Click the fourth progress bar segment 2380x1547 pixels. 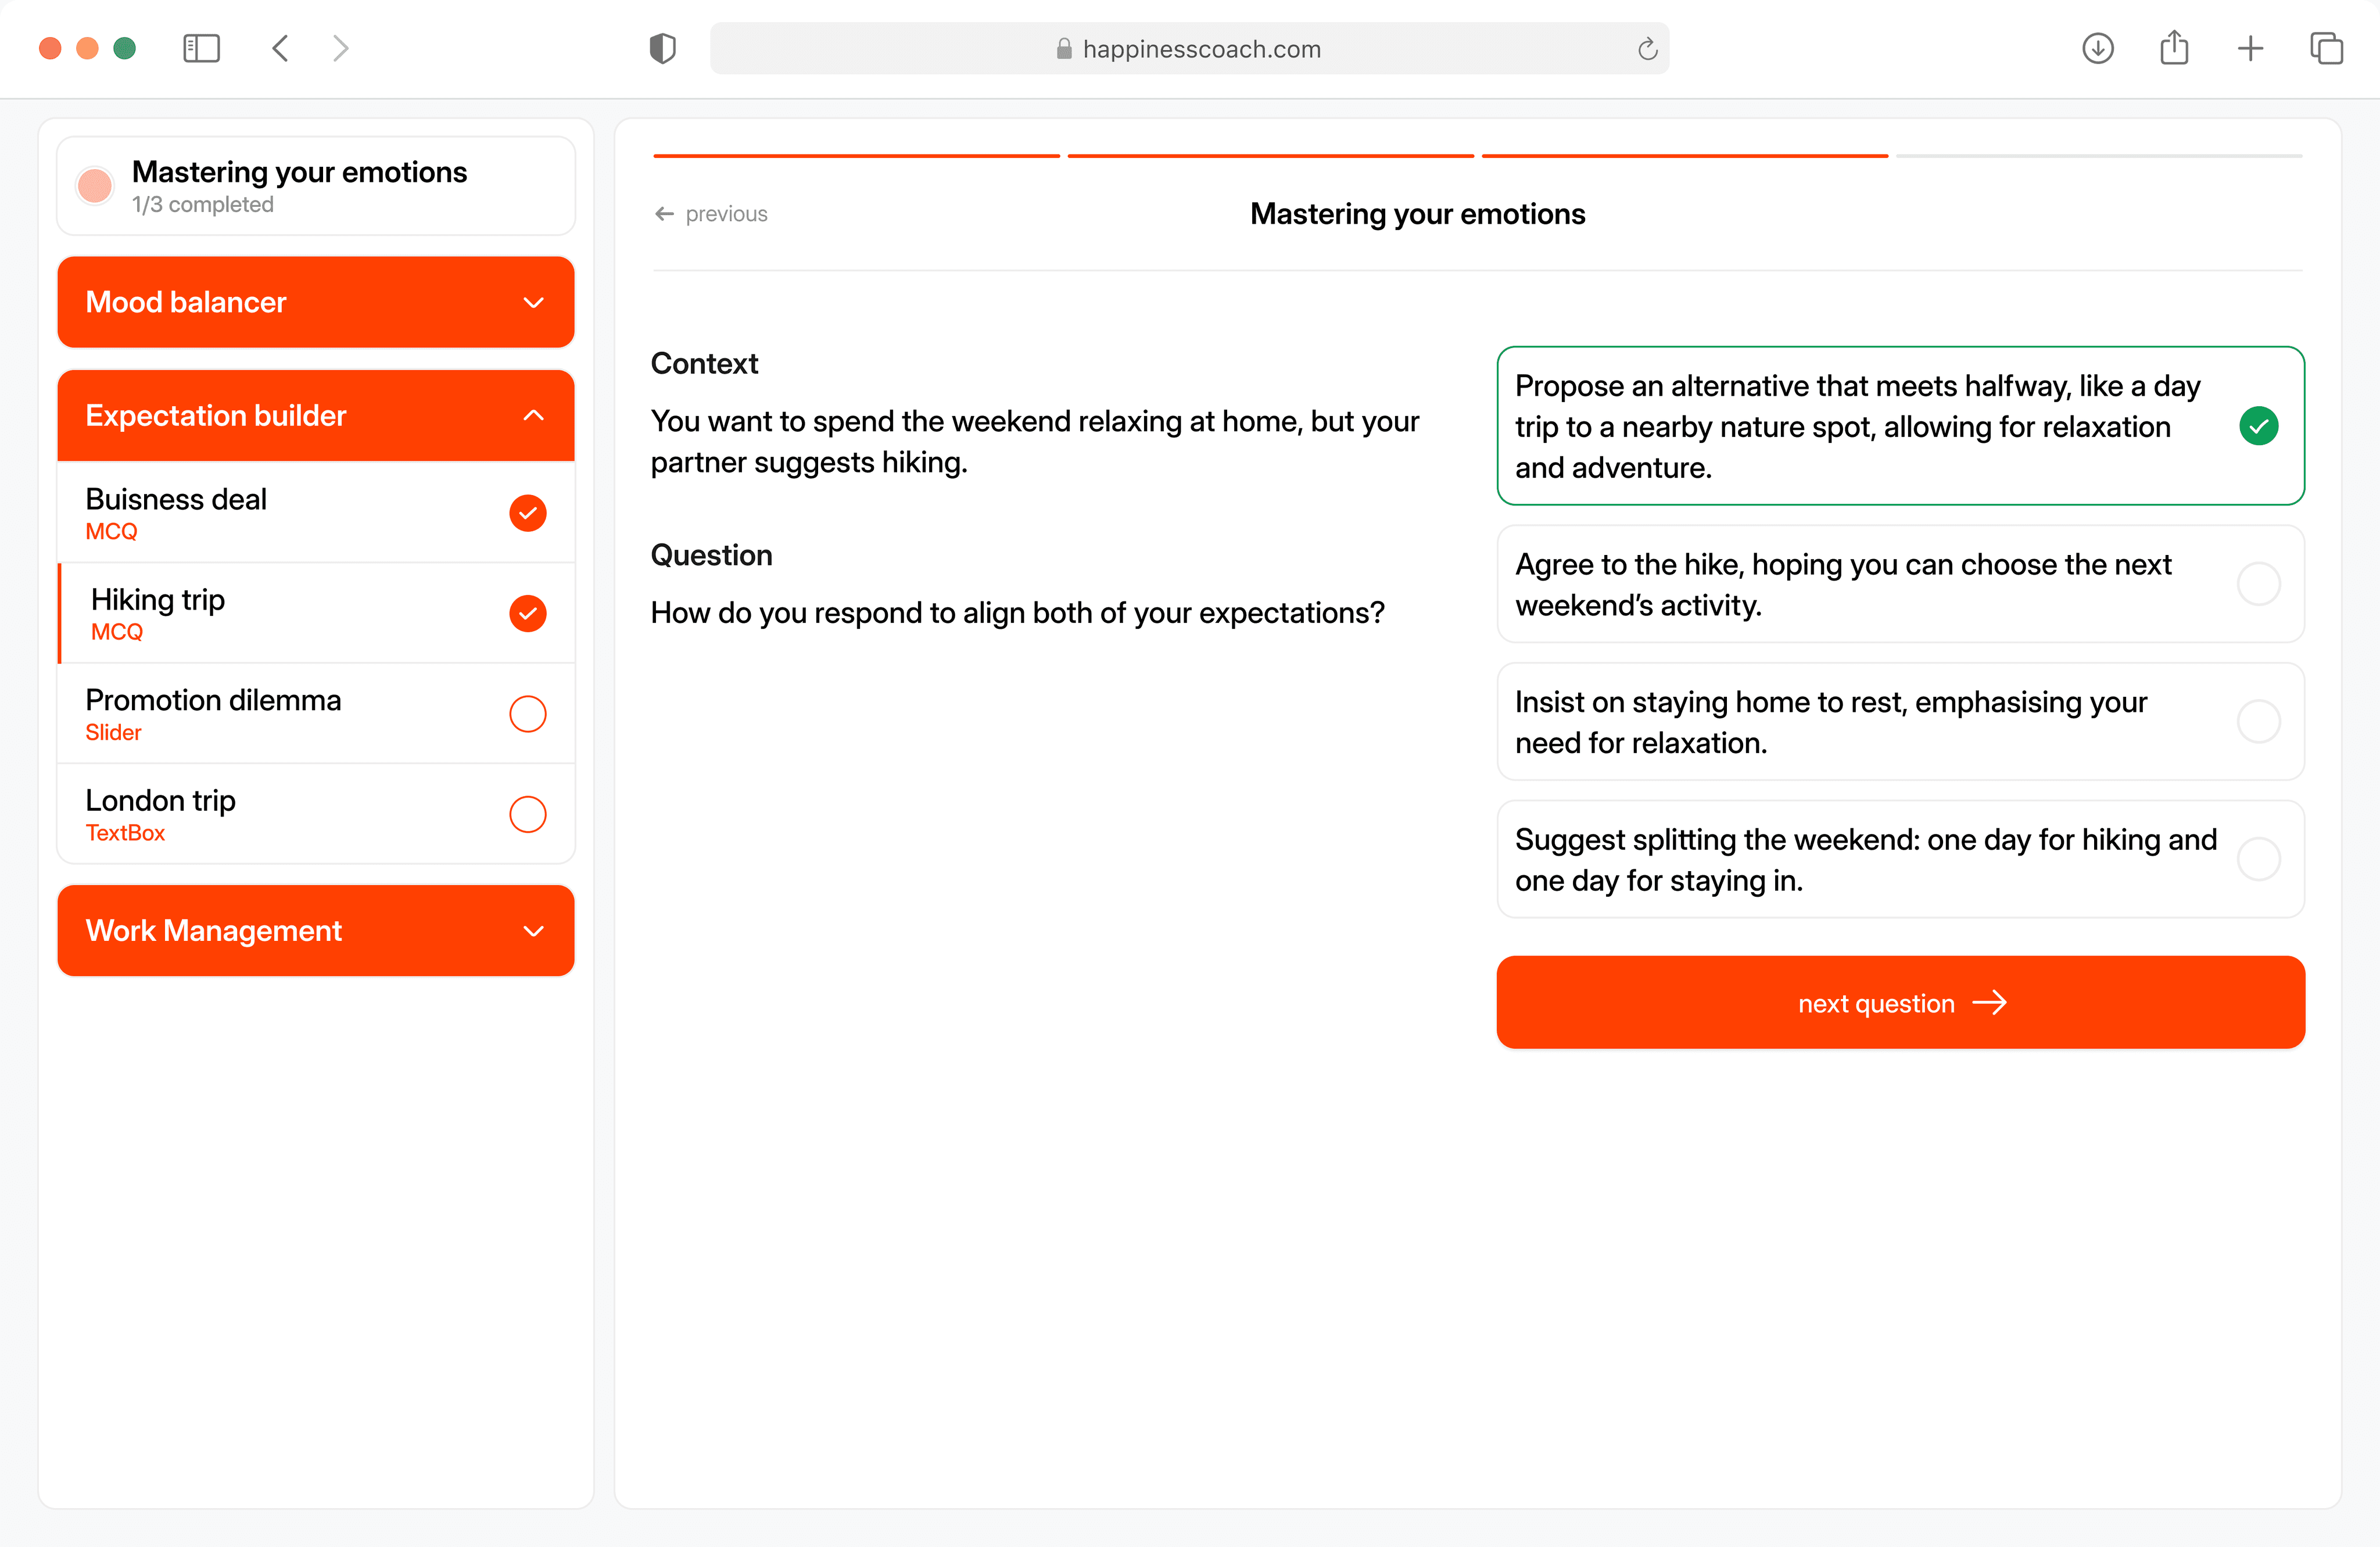tap(2098, 156)
